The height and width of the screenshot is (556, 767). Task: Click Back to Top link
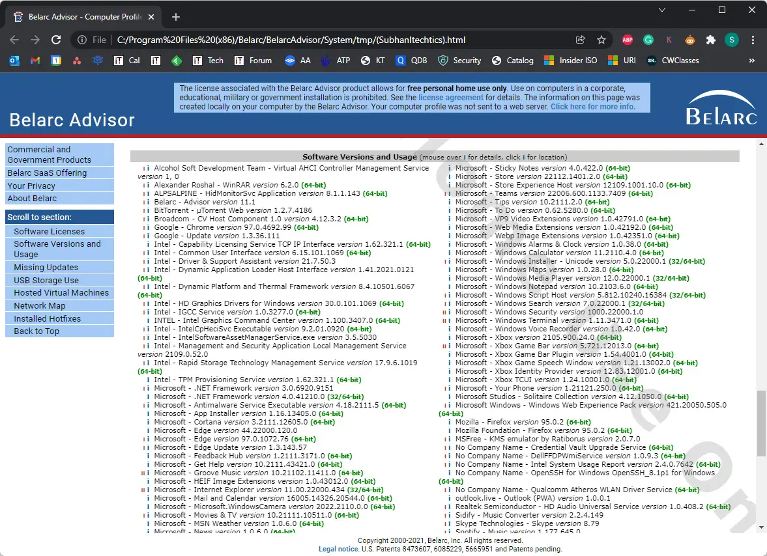pos(59,331)
